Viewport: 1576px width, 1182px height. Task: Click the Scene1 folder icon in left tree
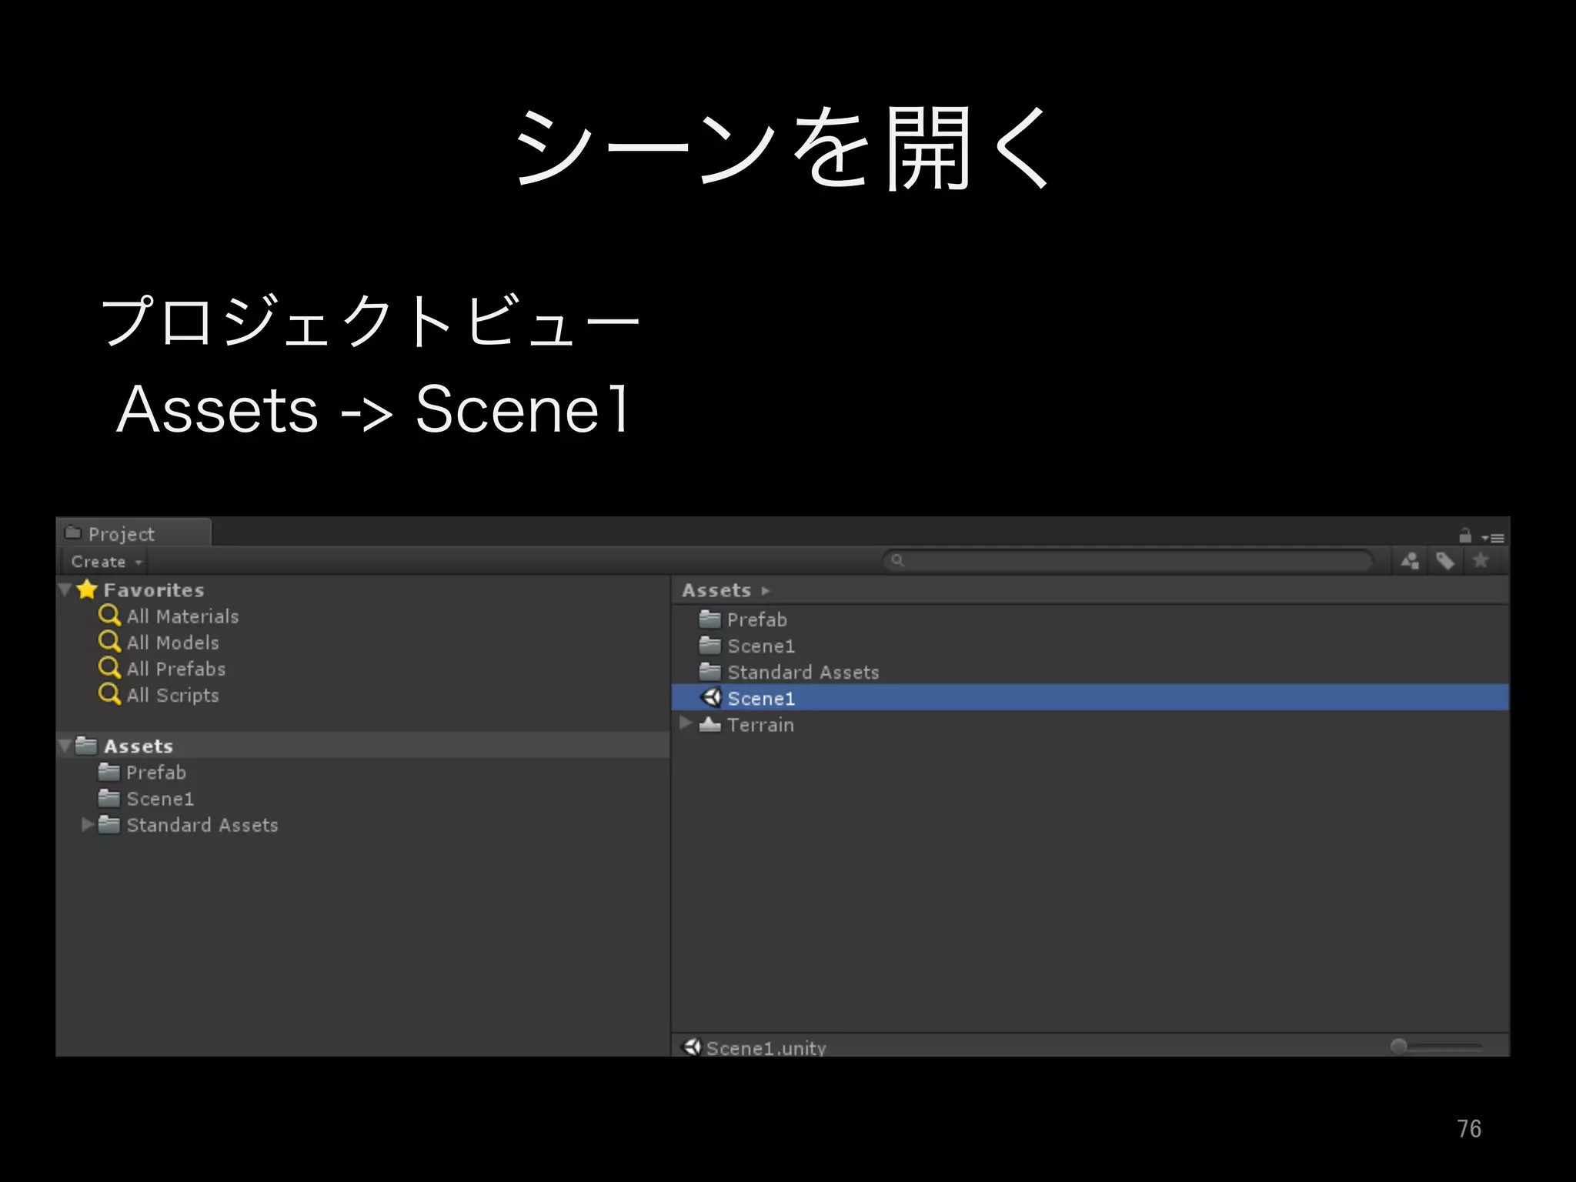pos(109,798)
